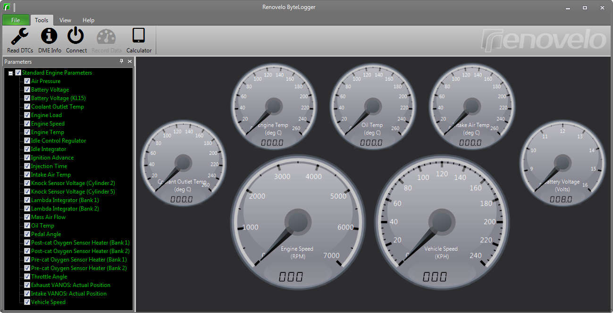Click the Read DTCs wrench icon
This screenshot has width=613, height=313.
[20, 36]
